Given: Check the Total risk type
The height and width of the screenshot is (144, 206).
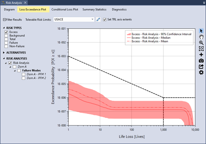Looking at the screenshot, I should click(6, 39).
